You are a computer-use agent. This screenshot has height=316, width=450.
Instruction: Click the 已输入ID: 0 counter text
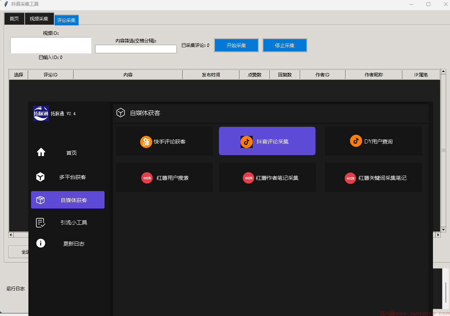(x=50, y=58)
